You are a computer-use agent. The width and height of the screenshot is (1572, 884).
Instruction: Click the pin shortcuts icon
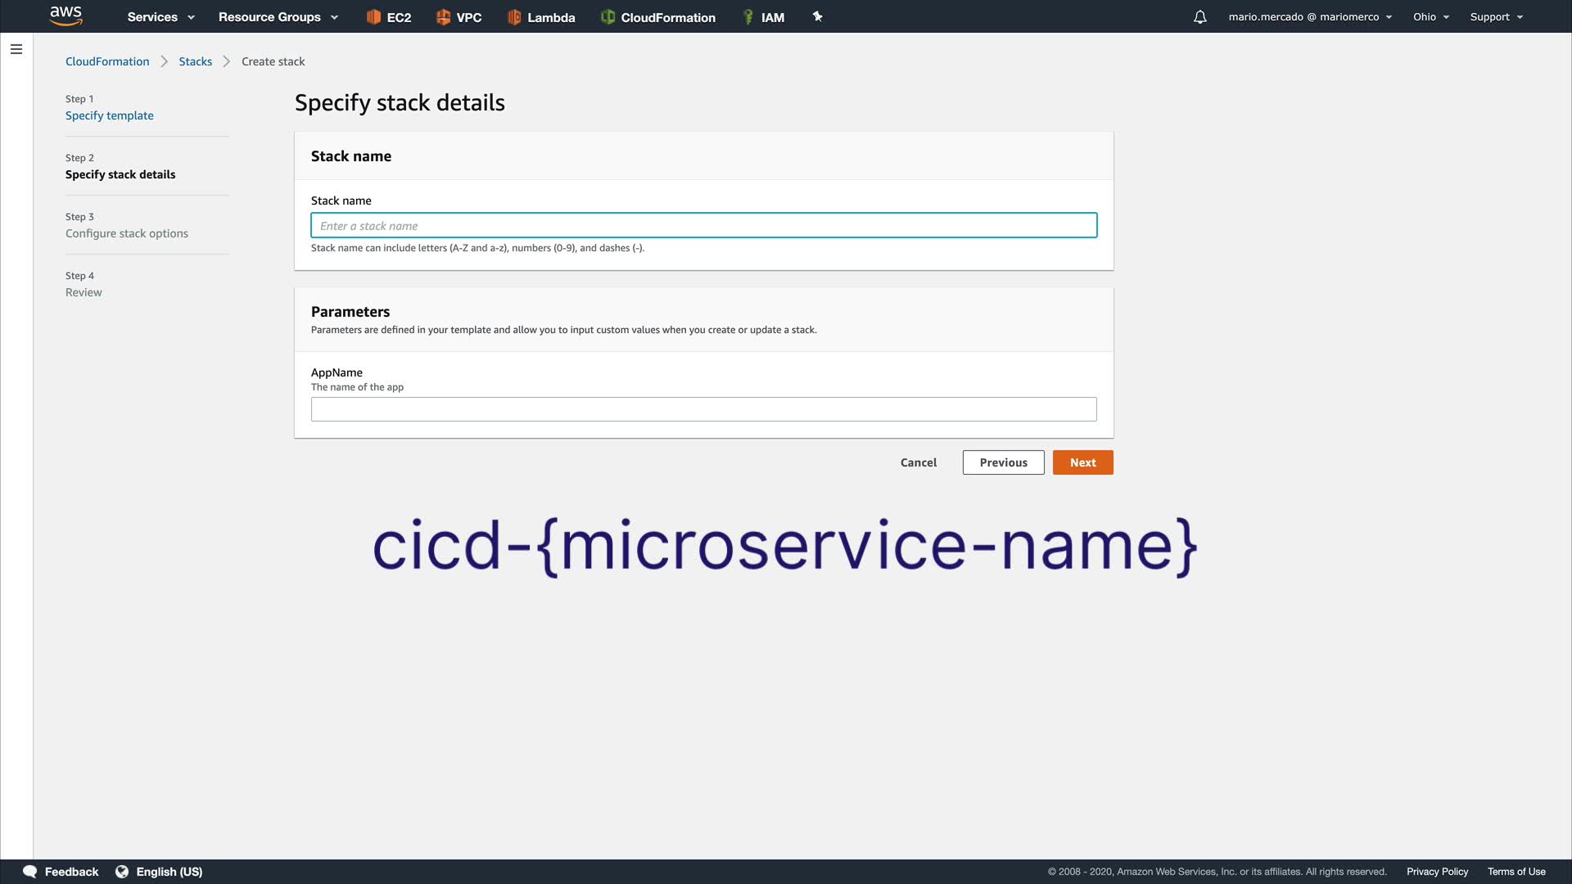click(817, 16)
